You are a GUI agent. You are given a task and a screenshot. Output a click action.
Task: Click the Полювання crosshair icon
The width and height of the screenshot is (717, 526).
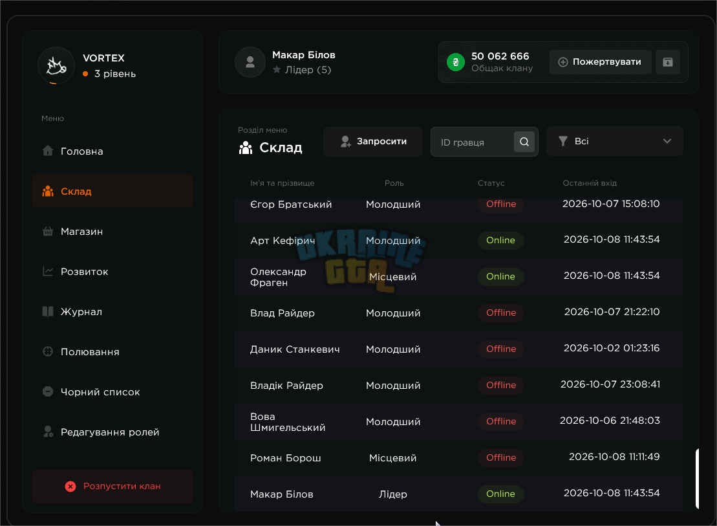(x=48, y=351)
